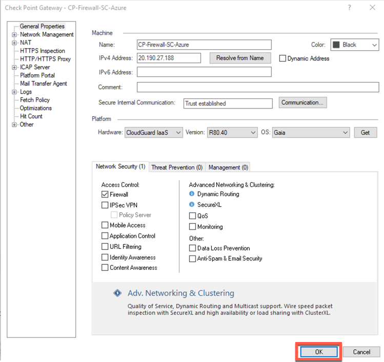Select NAT tree label
This screenshot has height=362, width=384.
pos(26,42)
